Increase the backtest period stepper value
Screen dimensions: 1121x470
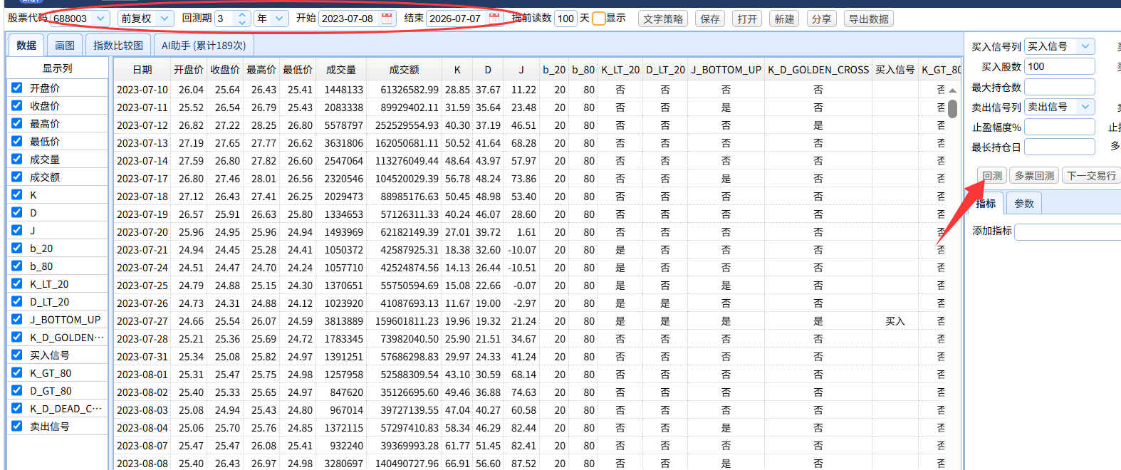pyautogui.click(x=242, y=15)
